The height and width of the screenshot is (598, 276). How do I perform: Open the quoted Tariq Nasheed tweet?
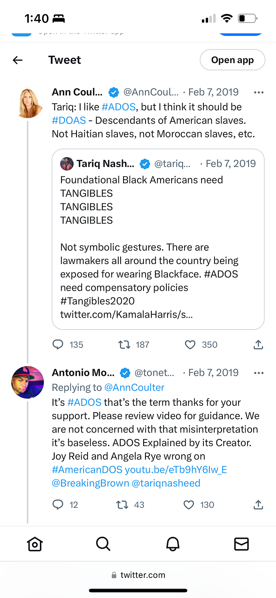coord(158,239)
